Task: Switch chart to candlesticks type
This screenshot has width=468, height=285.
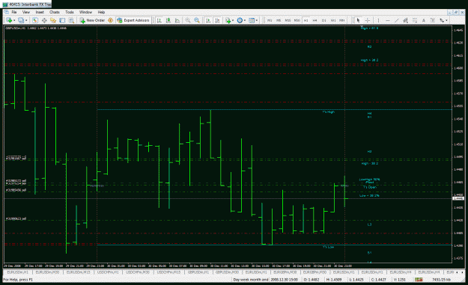Action: point(168,20)
